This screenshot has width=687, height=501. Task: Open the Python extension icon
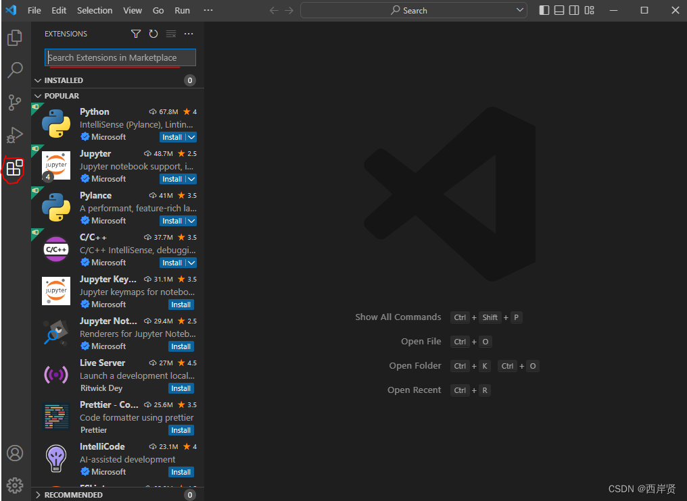(56, 124)
